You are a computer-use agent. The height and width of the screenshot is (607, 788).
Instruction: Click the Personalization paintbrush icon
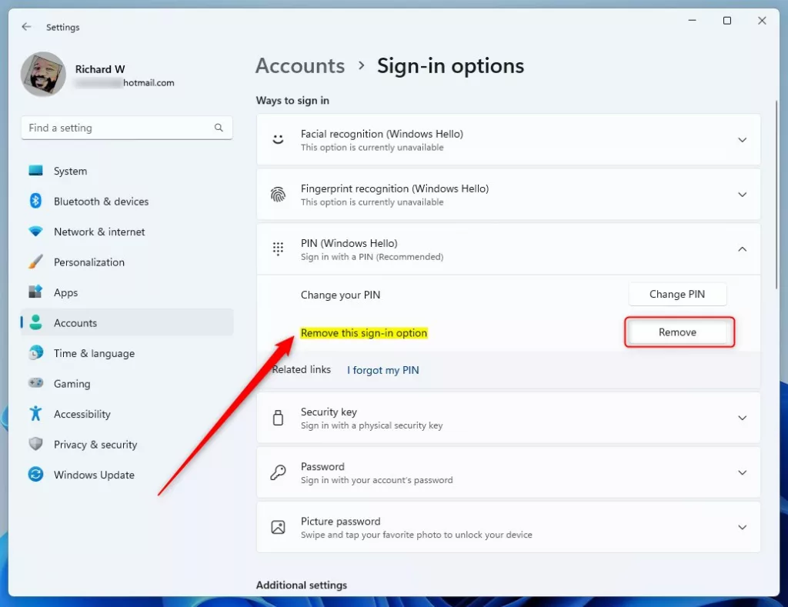pos(35,262)
